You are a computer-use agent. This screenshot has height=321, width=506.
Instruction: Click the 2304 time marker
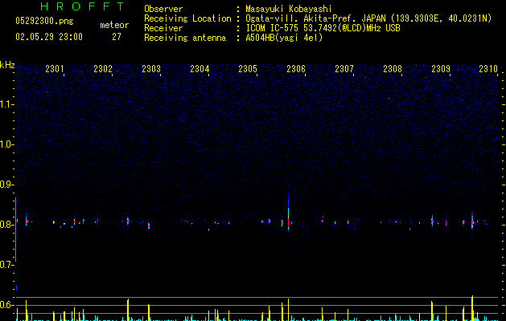pos(200,68)
